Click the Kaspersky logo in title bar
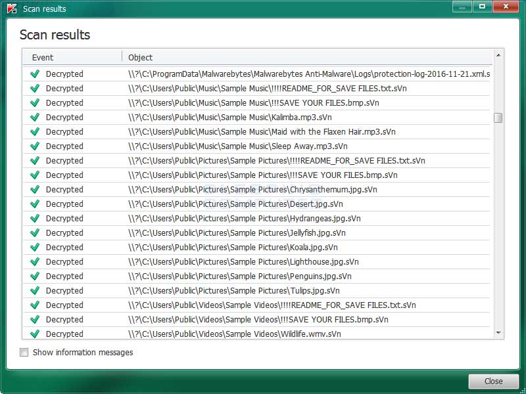The height and width of the screenshot is (394, 526). [x=12, y=9]
